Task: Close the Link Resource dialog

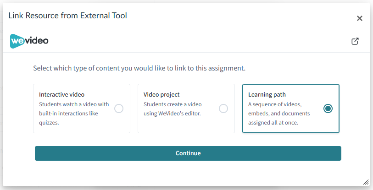Action: point(359,18)
